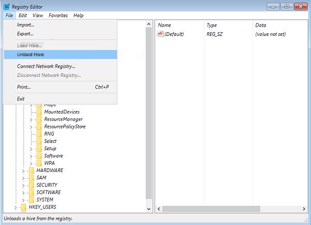The height and width of the screenshot is (225, 311).
Task: Click the Registry Editor app icon in title bar
Action: coord(6,6)
